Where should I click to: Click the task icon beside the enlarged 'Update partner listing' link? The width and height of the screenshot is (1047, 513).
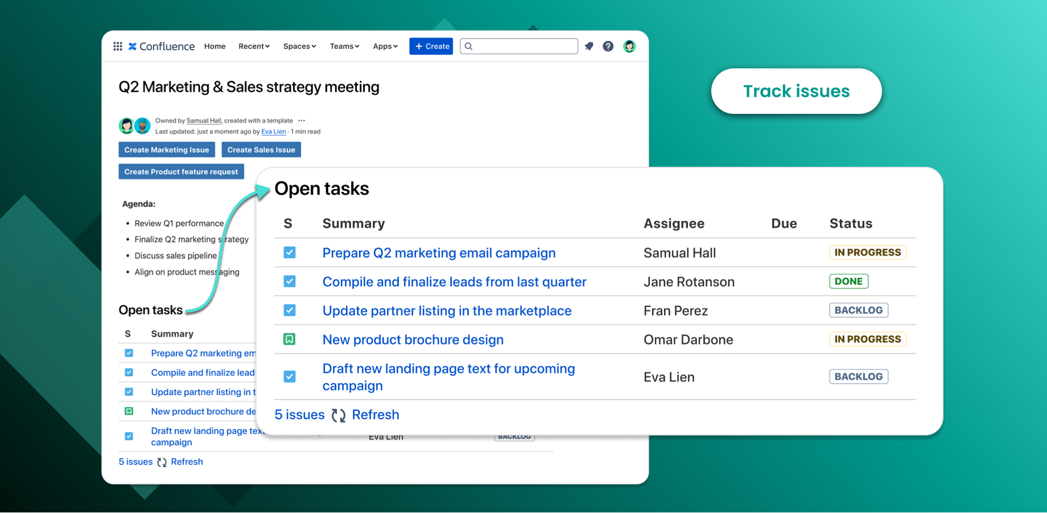coord(290,310)
